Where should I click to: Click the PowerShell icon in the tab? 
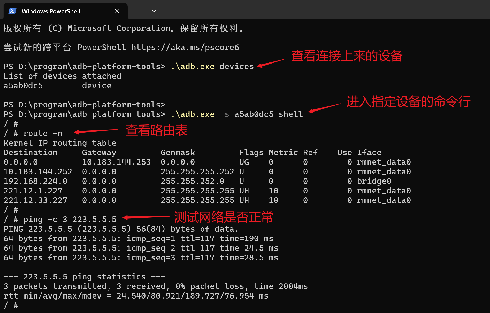click(12, 11)
